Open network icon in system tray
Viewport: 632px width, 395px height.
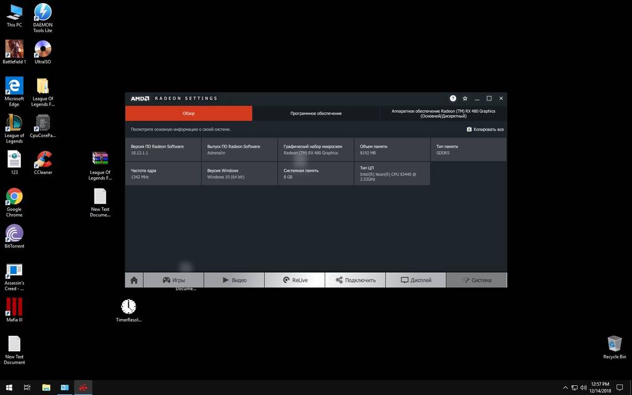tap(575, 388)
